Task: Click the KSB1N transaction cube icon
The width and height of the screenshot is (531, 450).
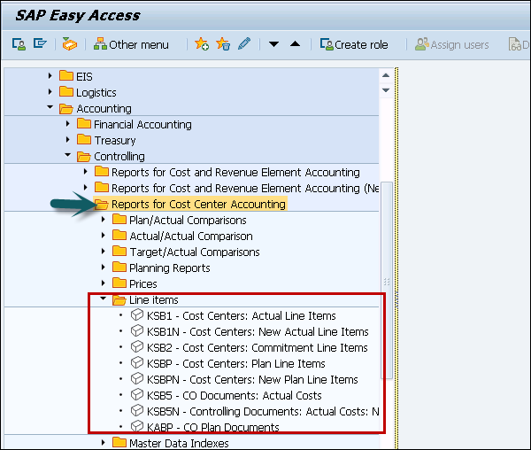Action: coord(137,330)
